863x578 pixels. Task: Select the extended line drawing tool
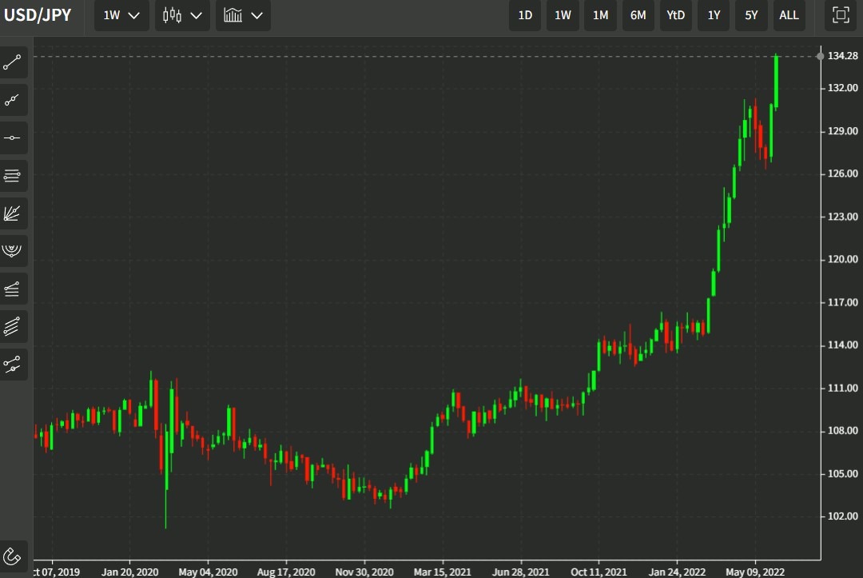[x=14, y=100]
